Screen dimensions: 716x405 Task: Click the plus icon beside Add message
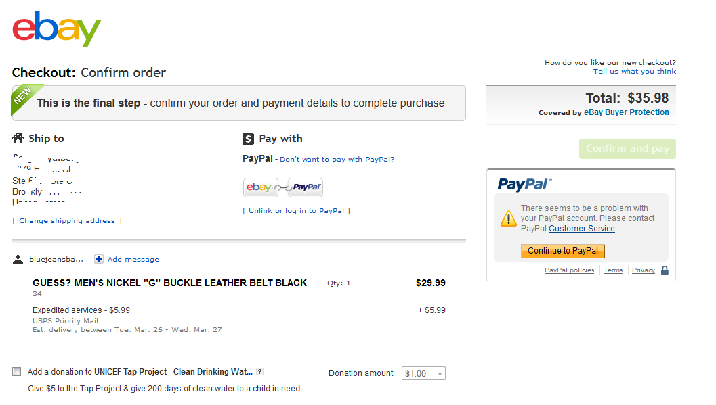(99, 259)
